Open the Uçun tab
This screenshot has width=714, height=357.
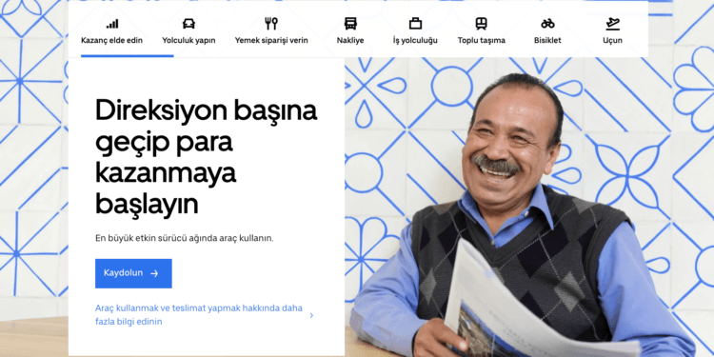click(x=612, y=41)
